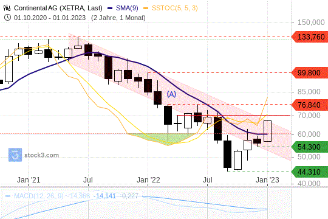328x219 pixels.
Task: Click the 44,310 green price label
Action: (310, 172)
